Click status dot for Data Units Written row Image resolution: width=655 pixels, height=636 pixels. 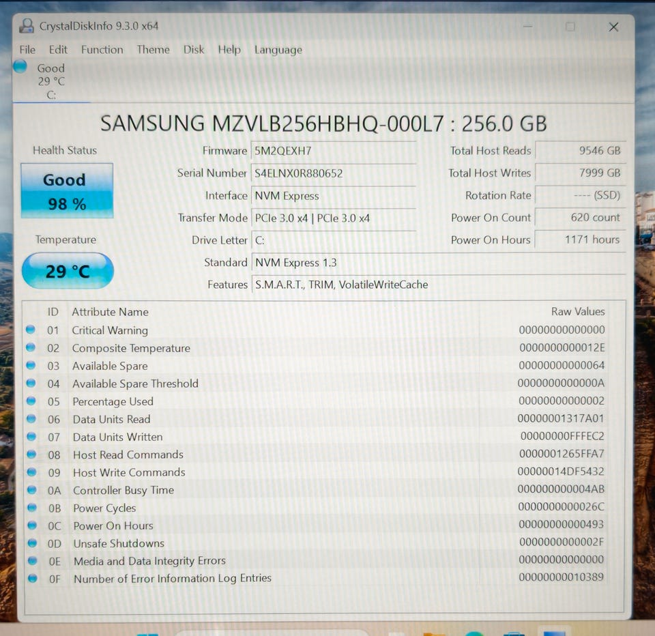pos(31,436)
